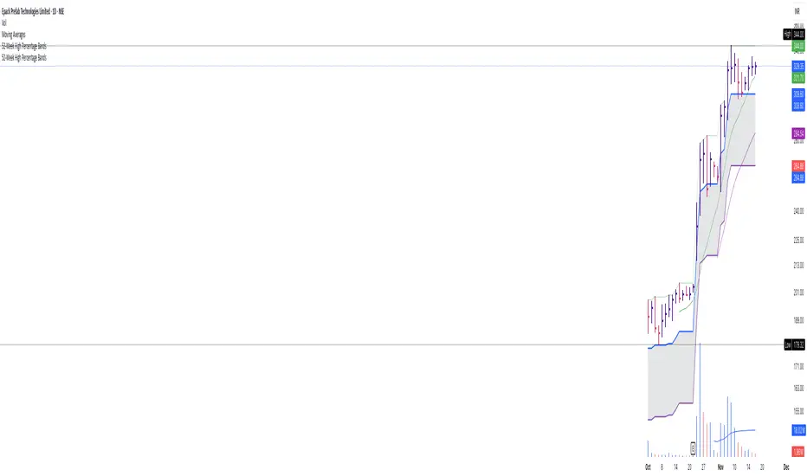Image resolution: width=807 pixels, height=476 pixels.
Task: Click the red volume value tag
Action: 798,452
